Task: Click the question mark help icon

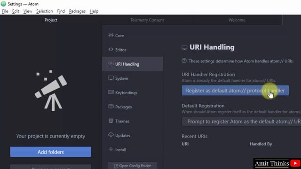Action: [x=184, y=61]
